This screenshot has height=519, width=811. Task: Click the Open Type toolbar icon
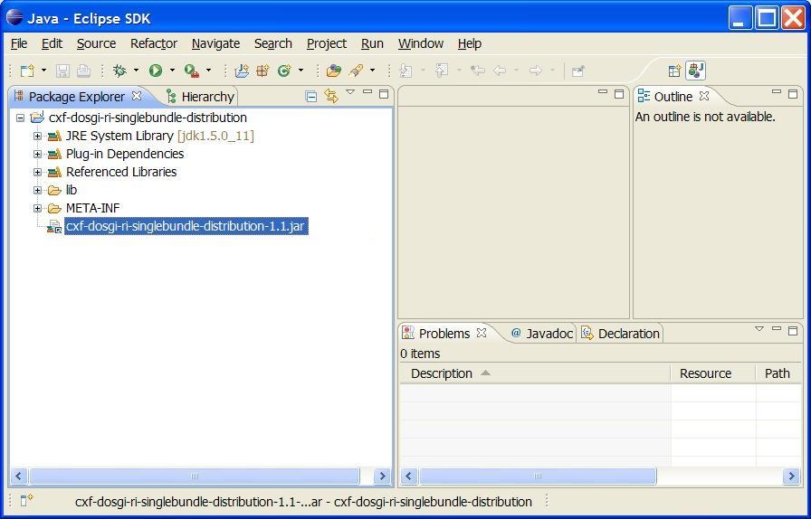click(334, 71)
